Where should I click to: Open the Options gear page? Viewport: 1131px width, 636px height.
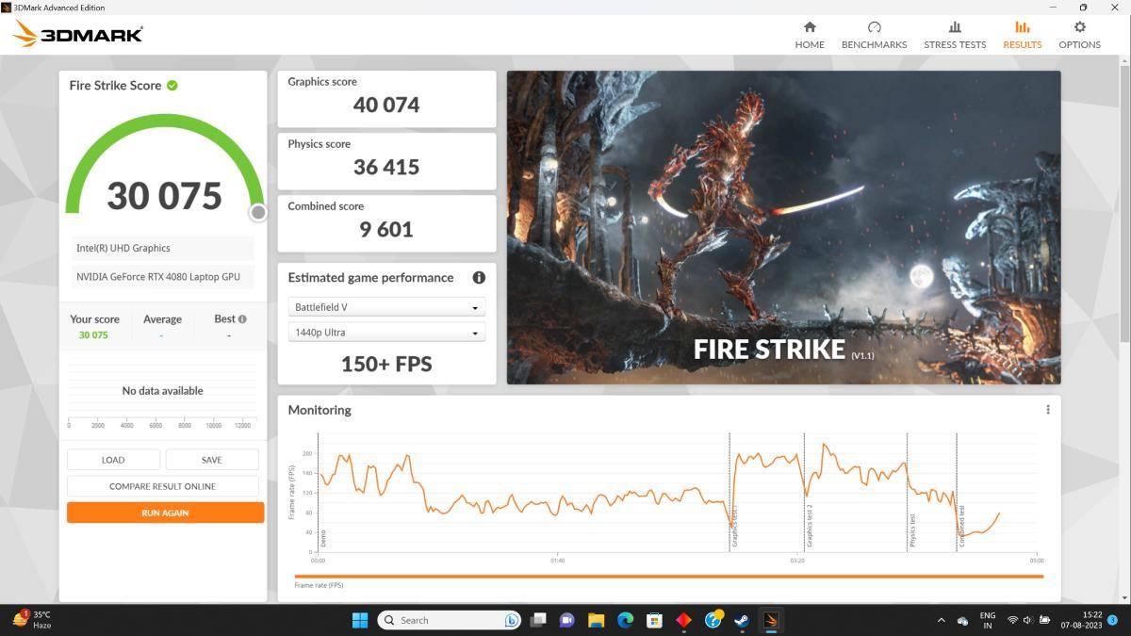[x=1079, y=35]
